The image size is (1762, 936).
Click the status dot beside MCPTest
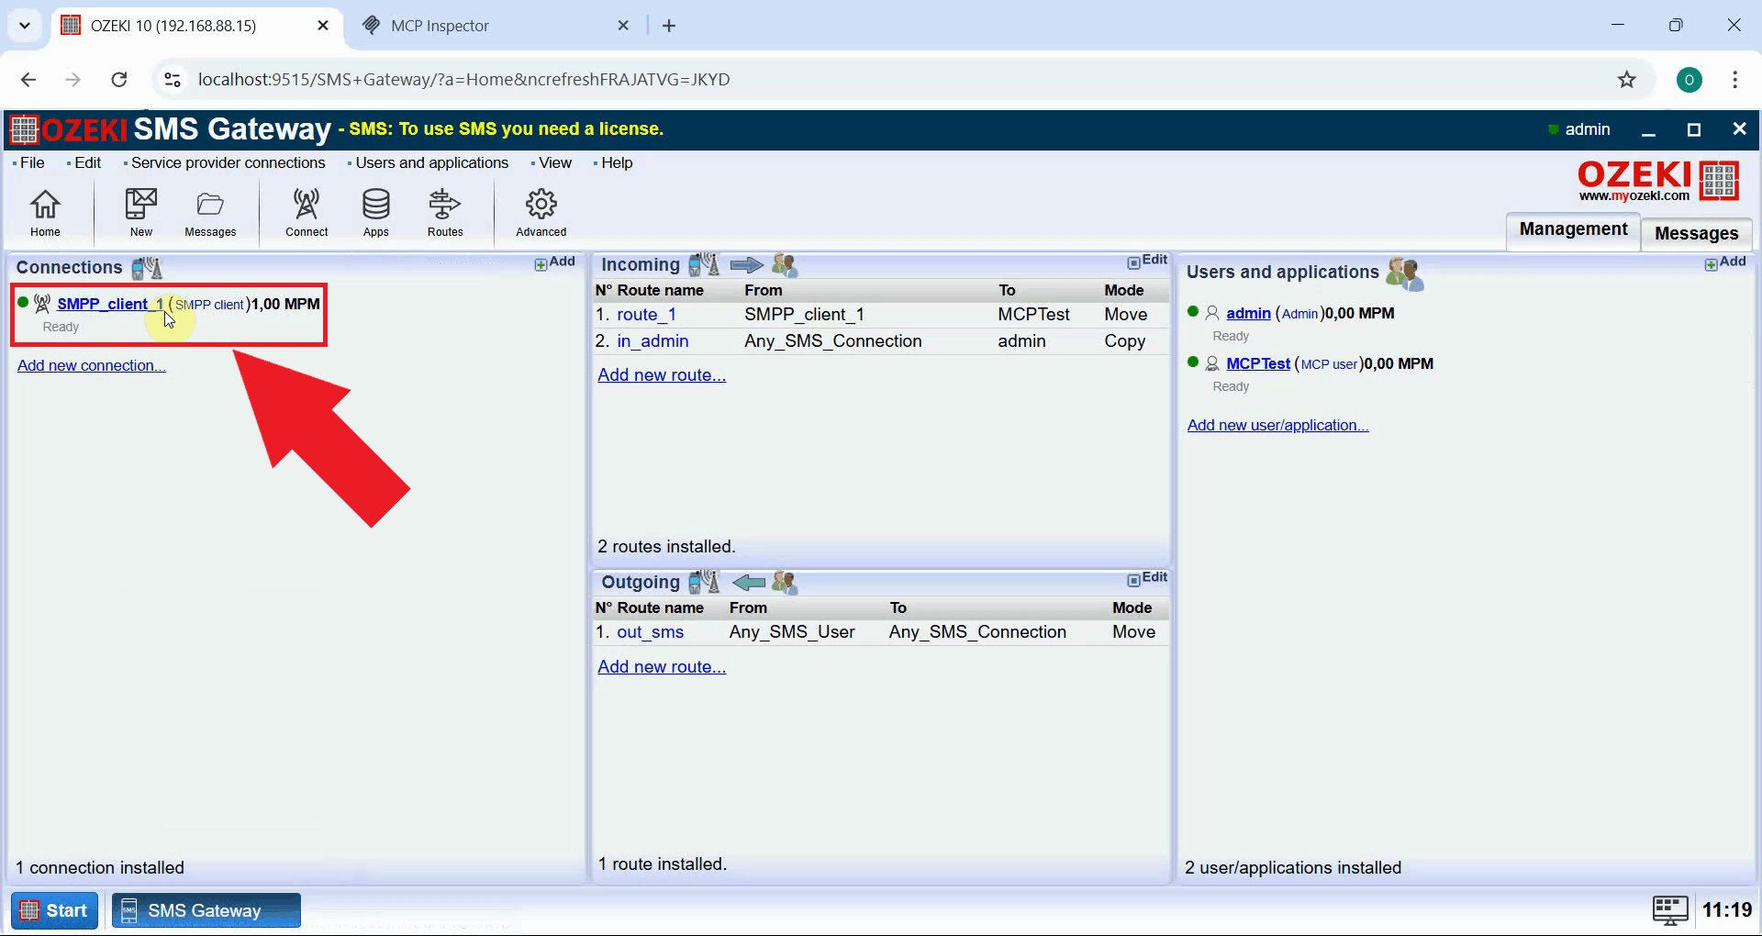pyautogui.click(x=1193, y=362)
